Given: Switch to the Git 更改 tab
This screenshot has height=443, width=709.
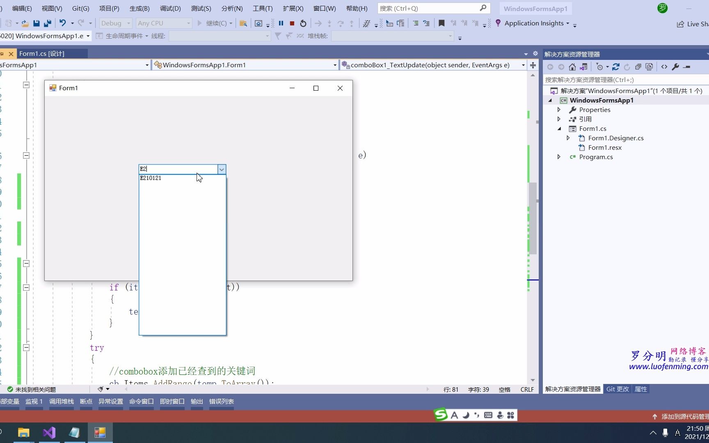Looking at the screenshot, I should [618, 389].
